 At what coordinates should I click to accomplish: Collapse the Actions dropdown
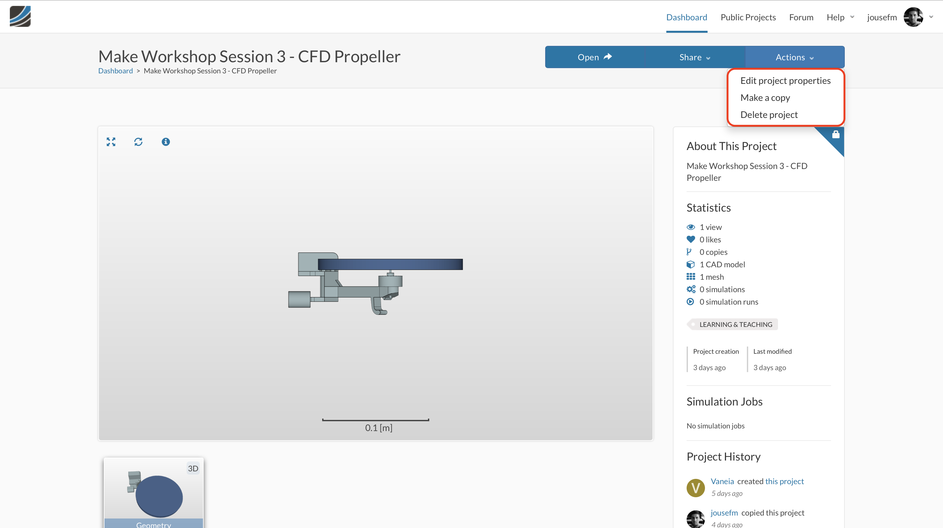click(794, 57)
